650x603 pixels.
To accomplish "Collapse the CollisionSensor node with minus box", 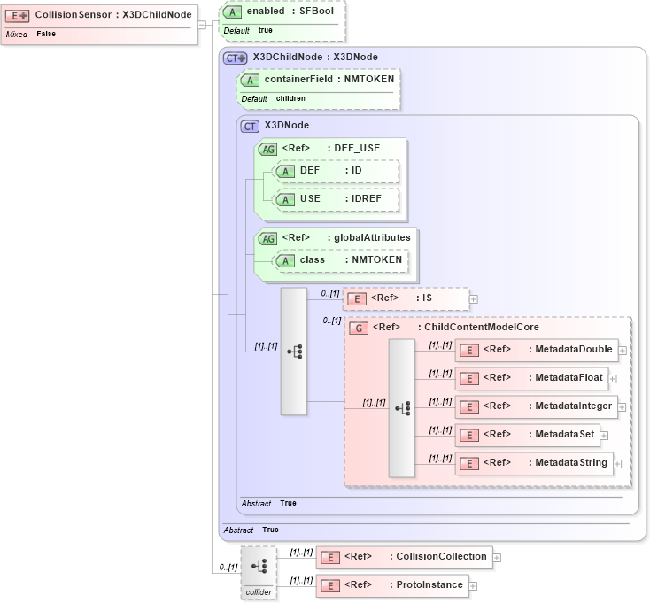I will pos(202,25).
